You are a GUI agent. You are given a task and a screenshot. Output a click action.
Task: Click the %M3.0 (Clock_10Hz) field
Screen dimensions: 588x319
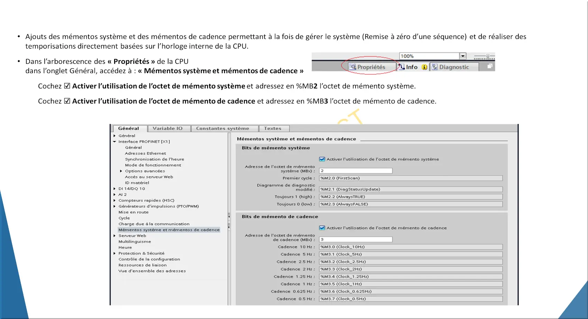pos(411,247)
